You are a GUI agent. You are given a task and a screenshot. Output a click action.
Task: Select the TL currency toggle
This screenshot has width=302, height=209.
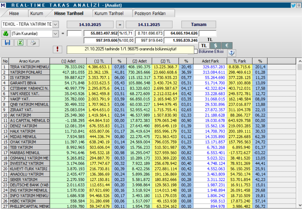204,46
